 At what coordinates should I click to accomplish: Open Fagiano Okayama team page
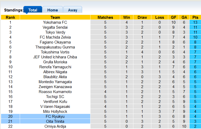pos(55,42)
